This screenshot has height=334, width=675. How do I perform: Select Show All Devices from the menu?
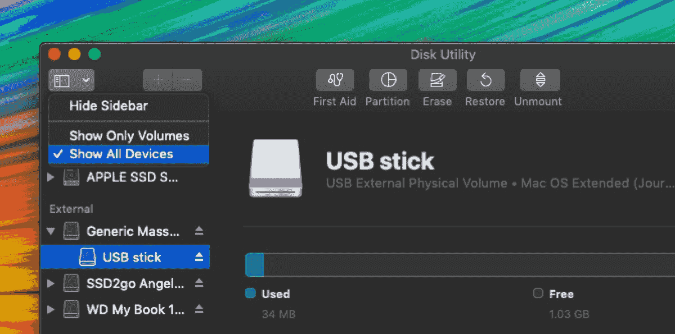tap(129, 153)
